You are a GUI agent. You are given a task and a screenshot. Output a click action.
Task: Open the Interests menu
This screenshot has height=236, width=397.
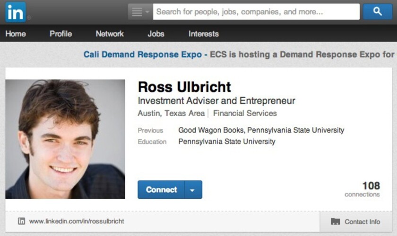coord(204,34)
